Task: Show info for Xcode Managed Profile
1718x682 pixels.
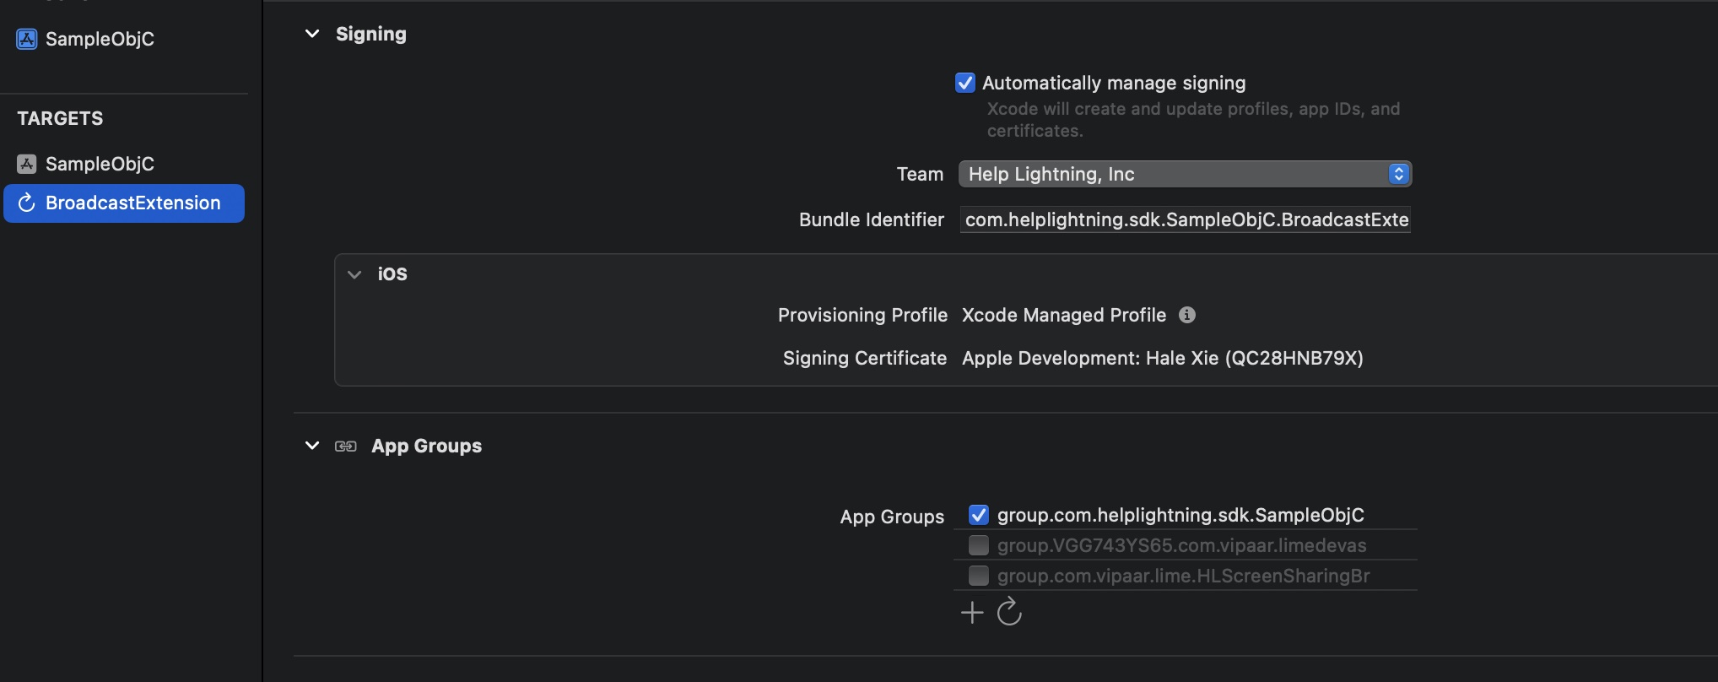Action: (1187, 315)
